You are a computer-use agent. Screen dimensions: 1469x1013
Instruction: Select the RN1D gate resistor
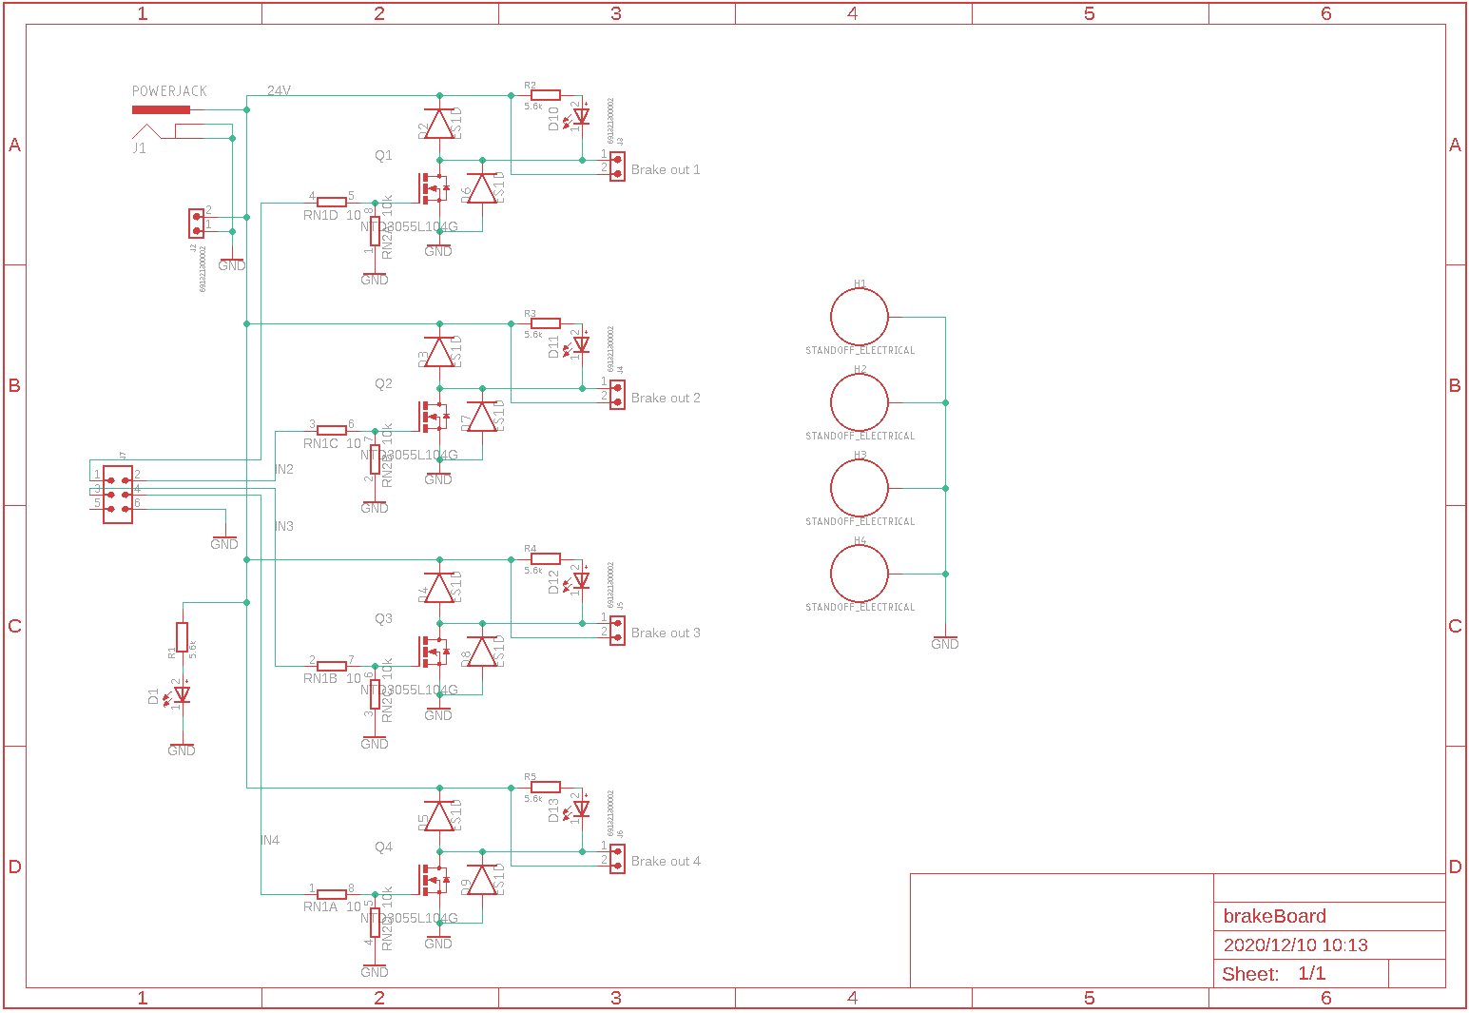pos(332,202)
